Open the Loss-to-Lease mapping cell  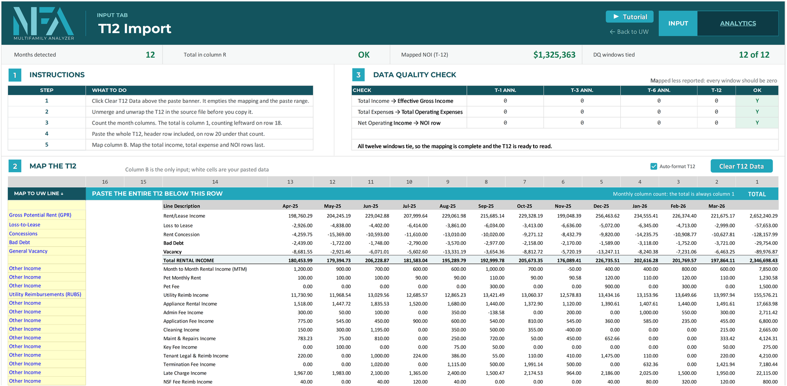pos(47,225)
